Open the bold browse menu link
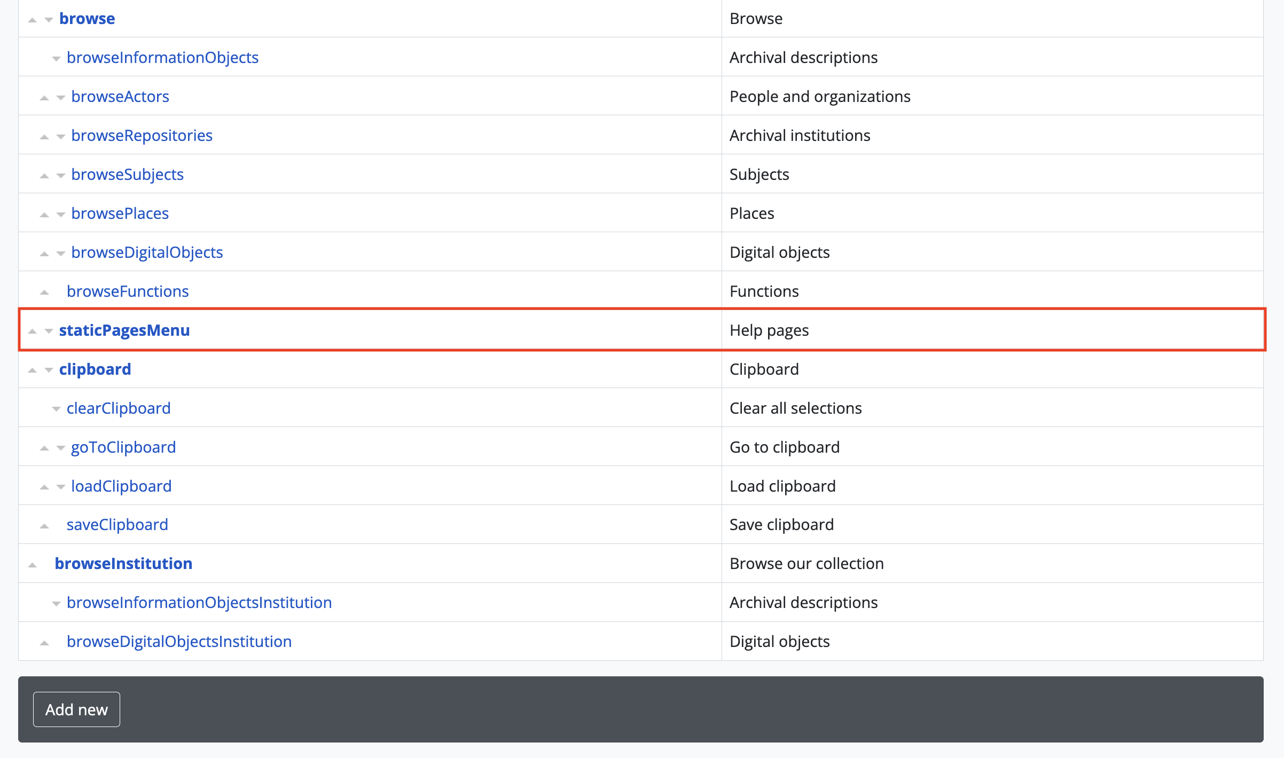The image size is (1284, 758). tap(87, 19)
